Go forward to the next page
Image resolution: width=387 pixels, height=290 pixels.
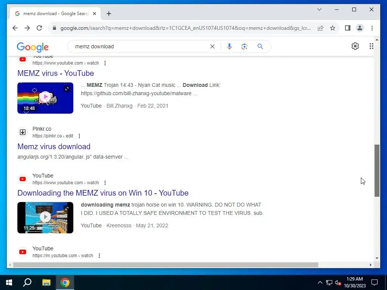click(x=27, y=28)
